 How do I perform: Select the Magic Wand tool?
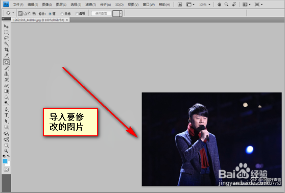pyautogui.click(x=6, y=44)
